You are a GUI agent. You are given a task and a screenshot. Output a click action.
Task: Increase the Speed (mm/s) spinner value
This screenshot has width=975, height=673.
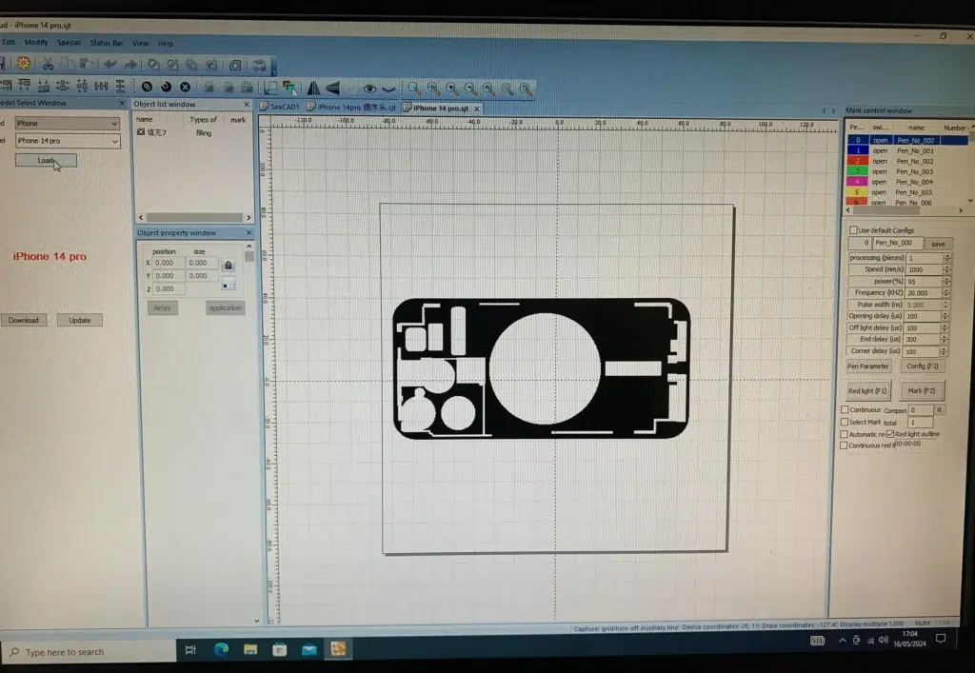pyautogui.click(x=946, y=267)
